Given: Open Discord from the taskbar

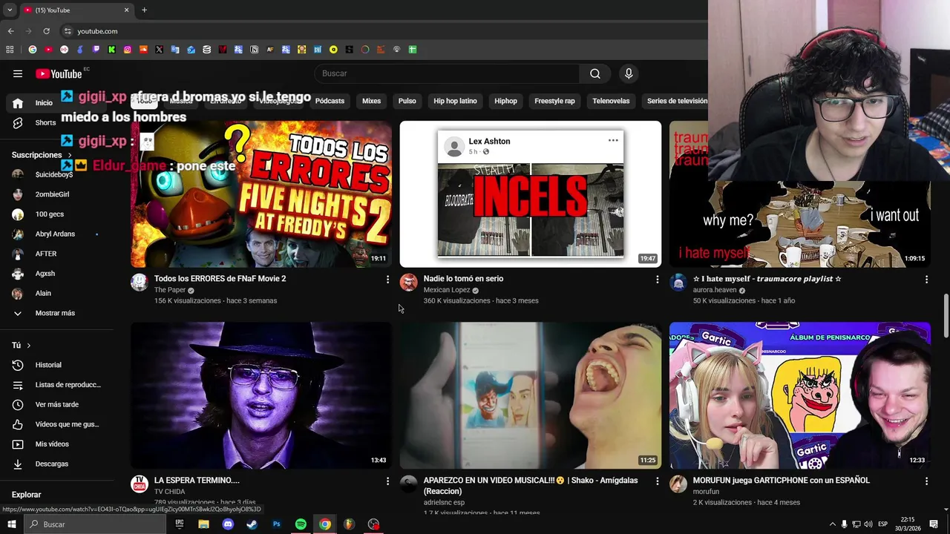Looking at the screenshot, I should click(228, 524).
